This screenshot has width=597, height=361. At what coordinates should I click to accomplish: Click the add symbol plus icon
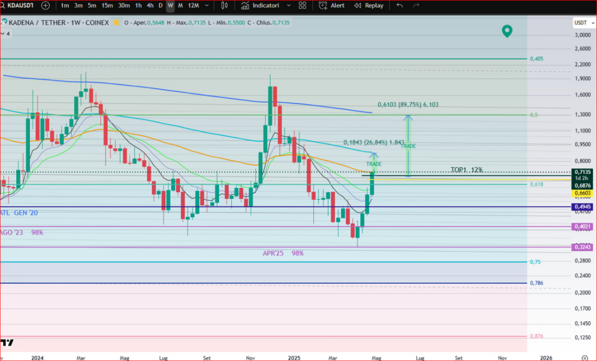click(x=45, y=6)
